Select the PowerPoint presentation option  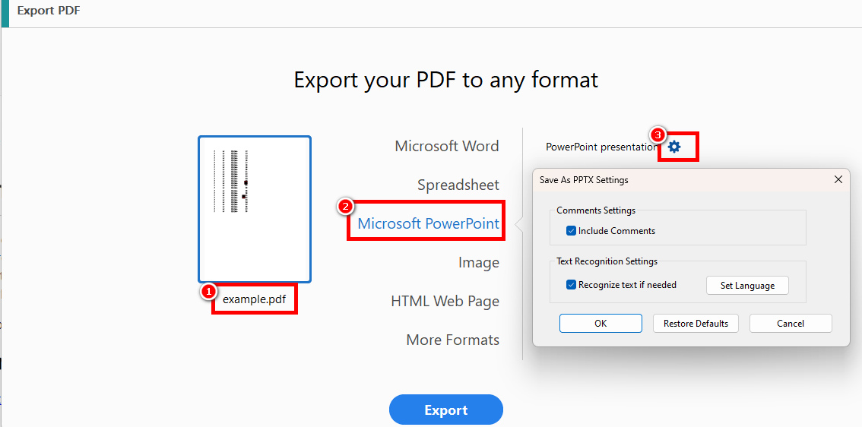(601, 147)
